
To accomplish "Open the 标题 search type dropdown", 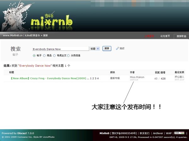I will pos(95,49).
